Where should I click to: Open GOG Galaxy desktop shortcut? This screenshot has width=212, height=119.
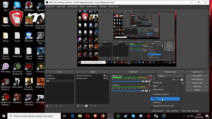click(6, 68)
